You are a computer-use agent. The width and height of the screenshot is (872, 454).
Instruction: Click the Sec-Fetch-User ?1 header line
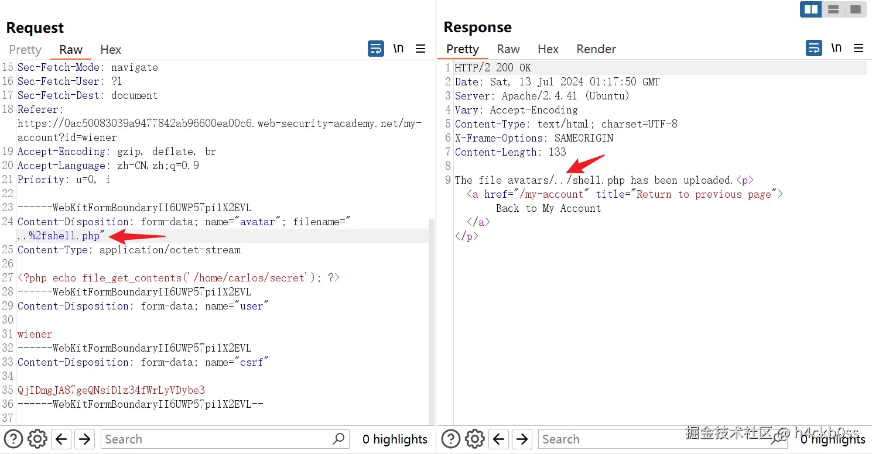click(x=70, y=81)
